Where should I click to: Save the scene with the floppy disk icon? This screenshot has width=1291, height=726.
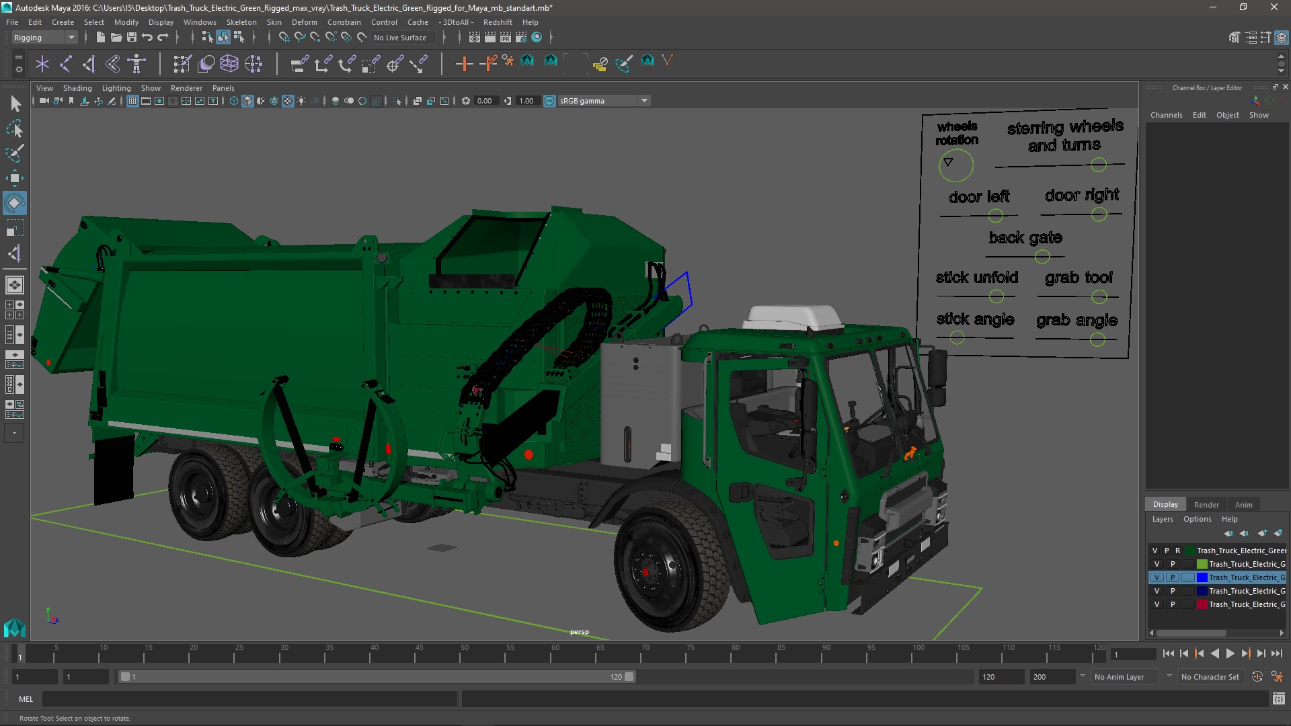coord(132,38)
